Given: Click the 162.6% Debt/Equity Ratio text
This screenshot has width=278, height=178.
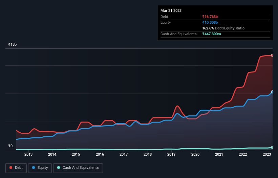Looking at the screenshot, I should (x=223, y=28).
